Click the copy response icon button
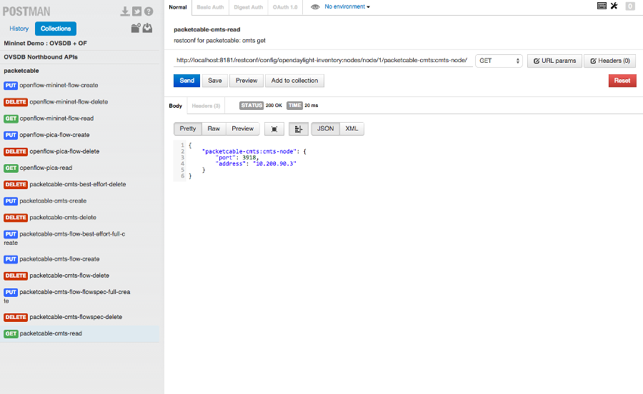 274,129
